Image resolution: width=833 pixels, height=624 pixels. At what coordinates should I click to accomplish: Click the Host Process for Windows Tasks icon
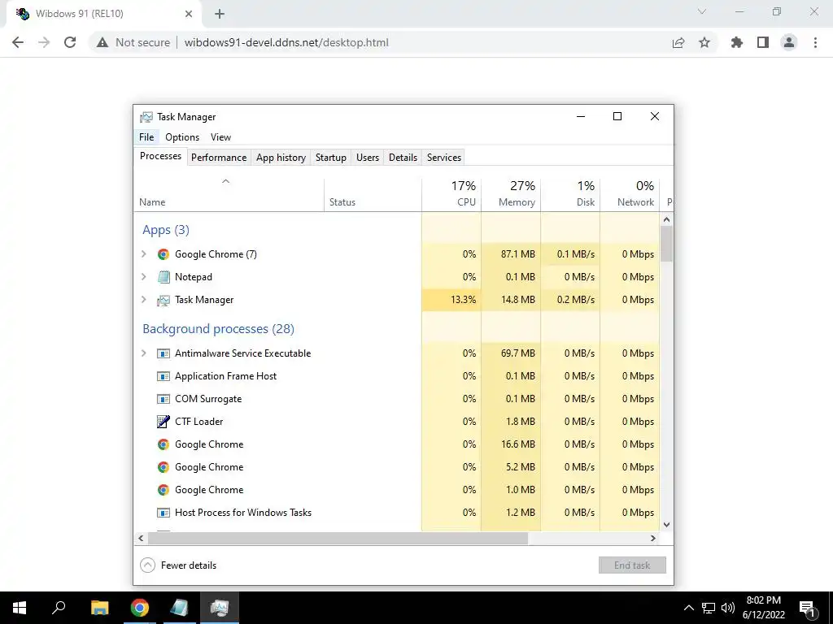point(163,513)
